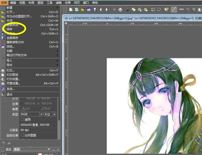
Task: Click the brush icon below the properties panel
Action: pyautogui.click(x=9, y=143)
